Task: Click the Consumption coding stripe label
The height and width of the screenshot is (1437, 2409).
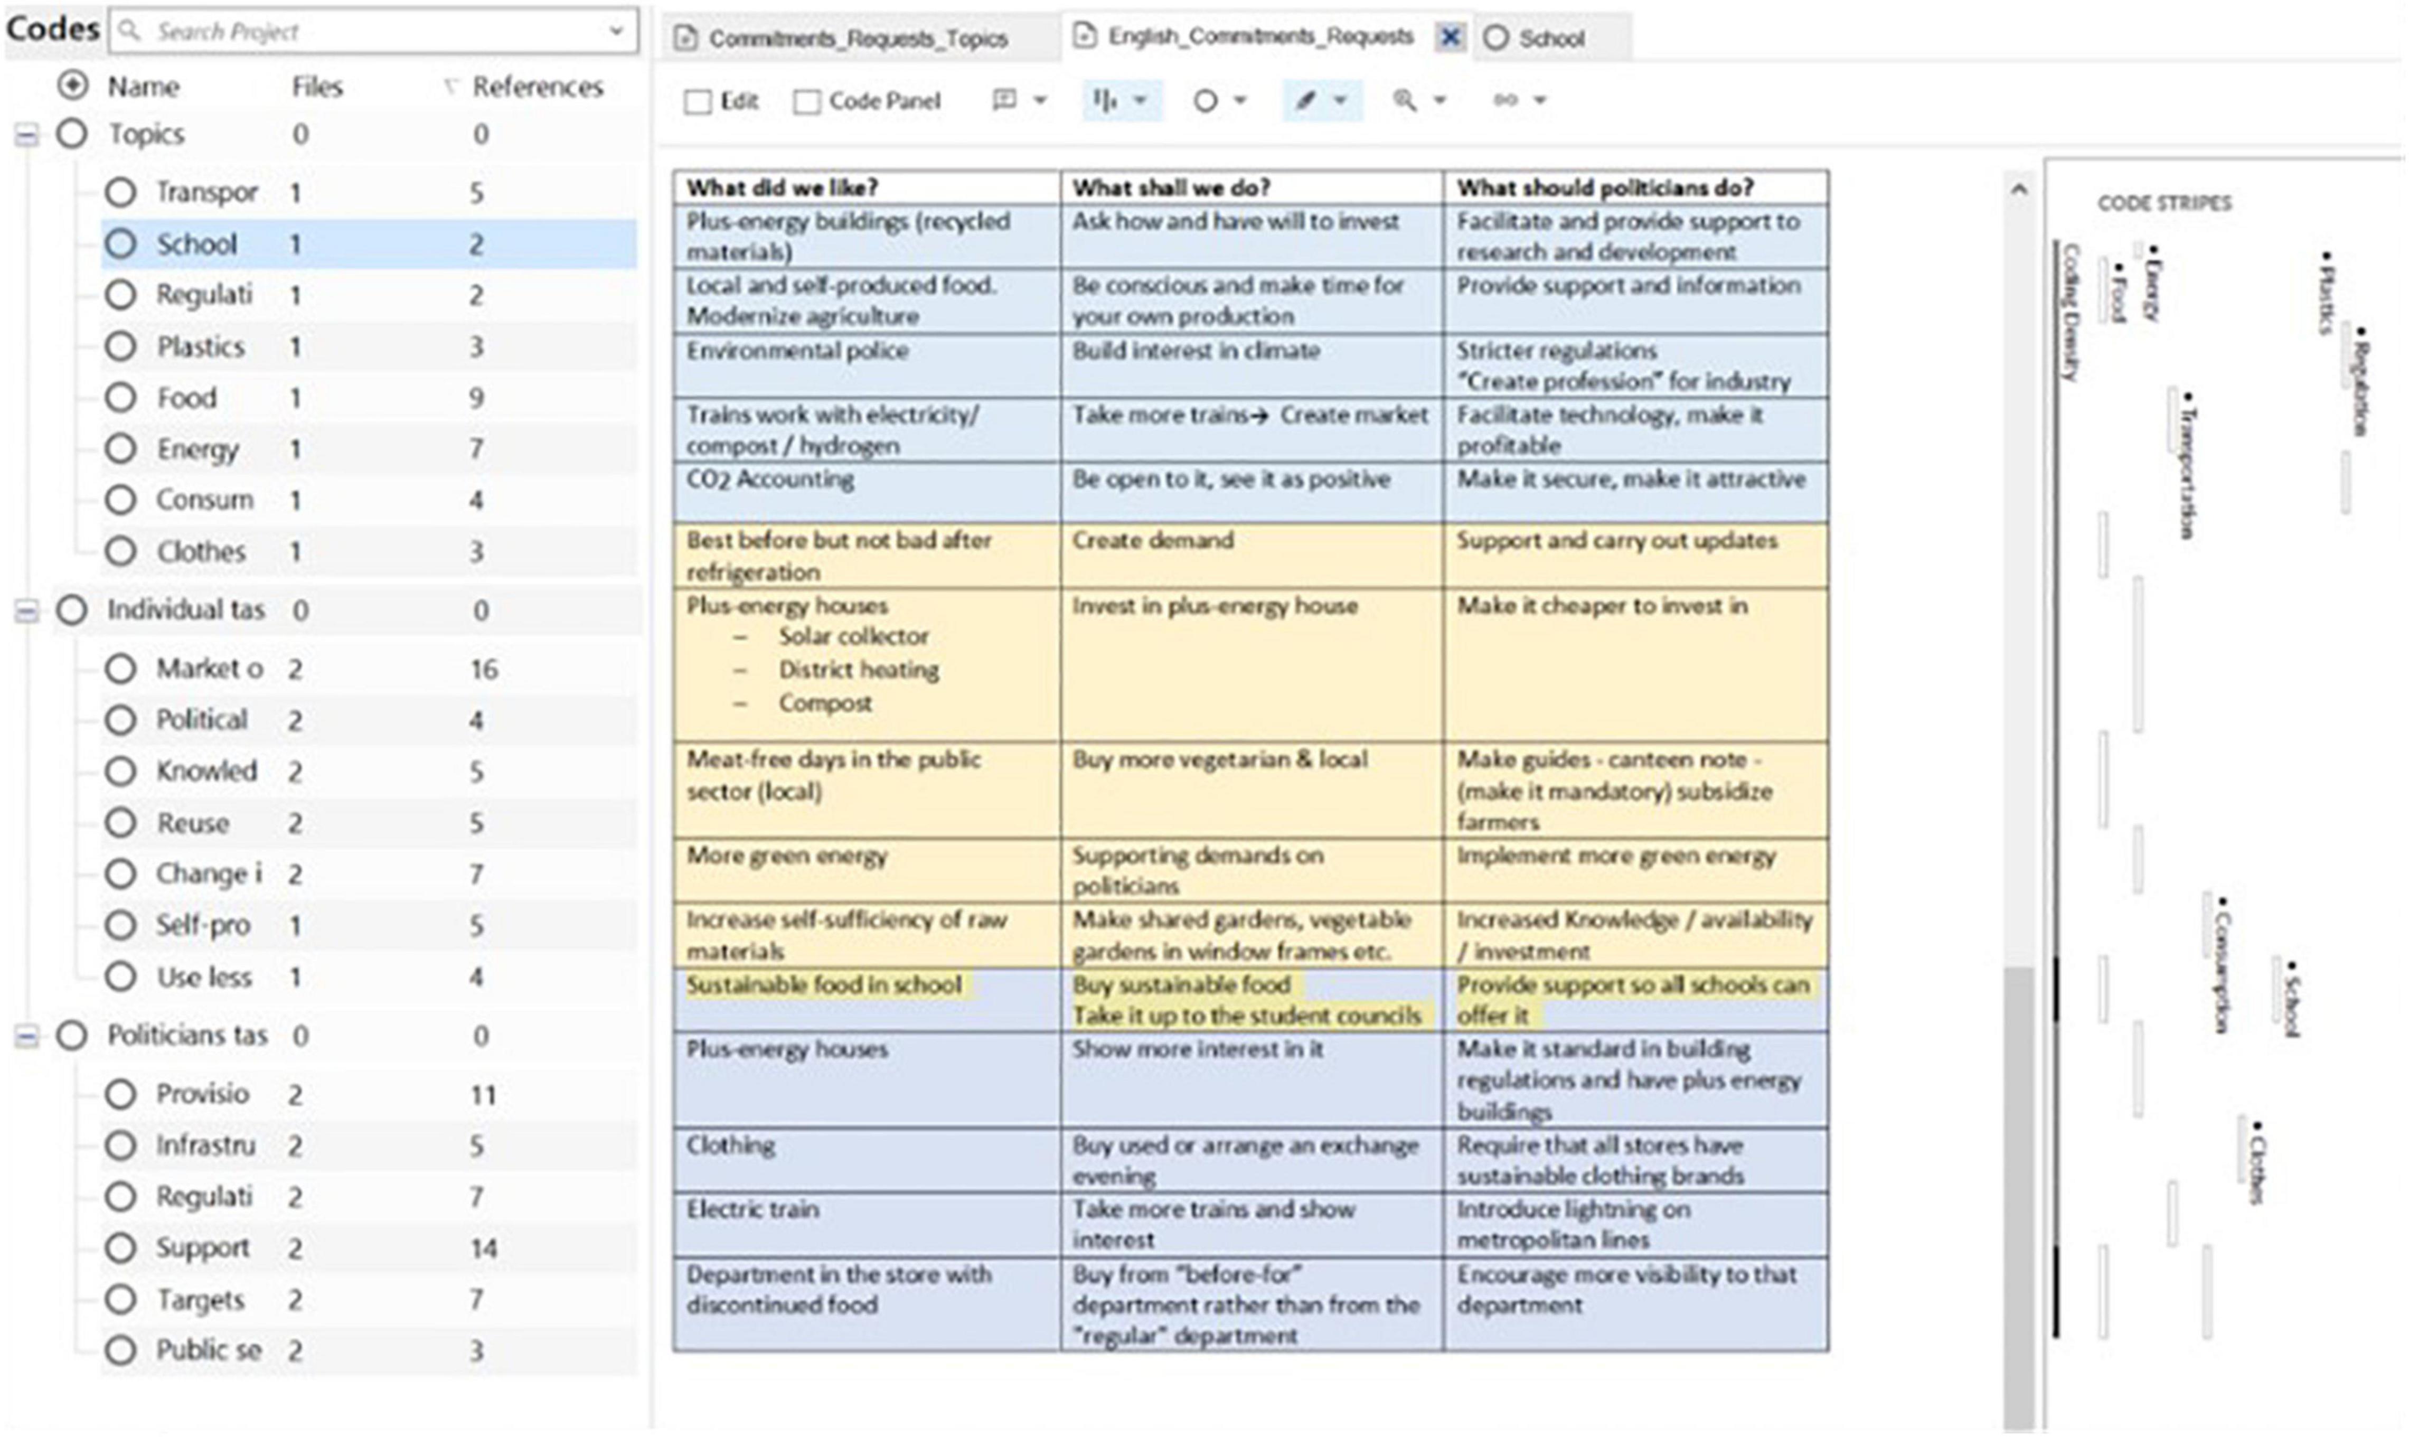Action: 2223,965
